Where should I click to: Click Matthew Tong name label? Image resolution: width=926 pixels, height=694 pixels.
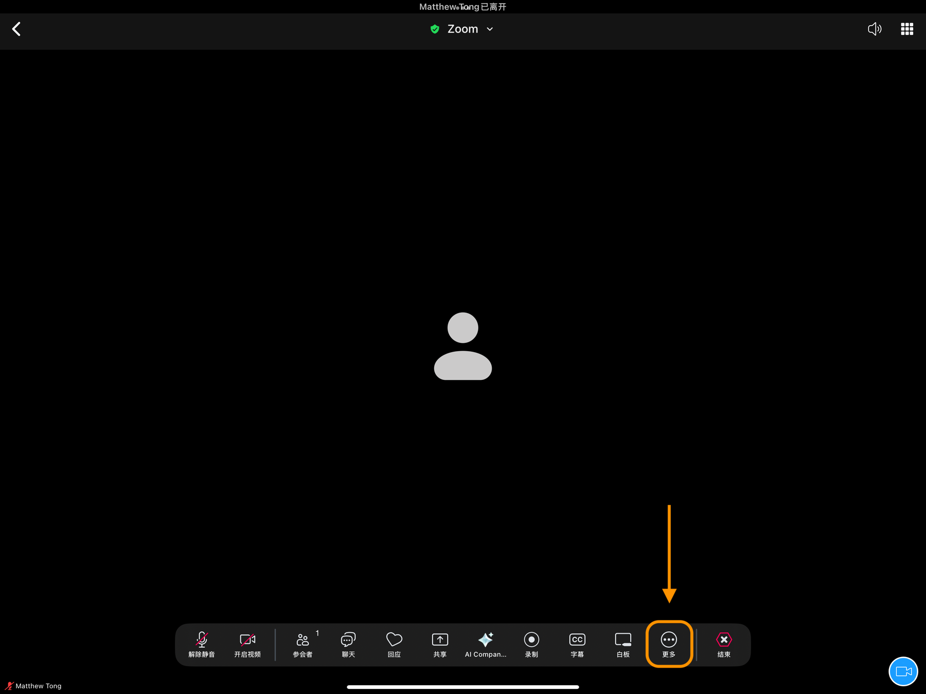click(39, 686)
